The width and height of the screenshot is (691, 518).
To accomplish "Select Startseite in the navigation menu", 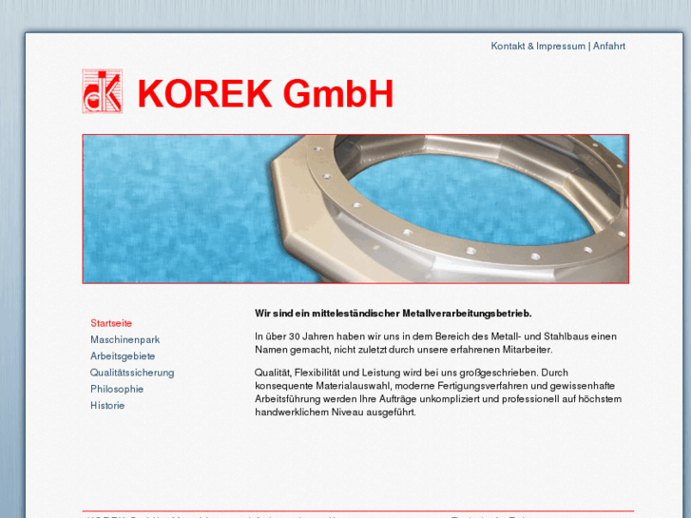I will (111, 323).
